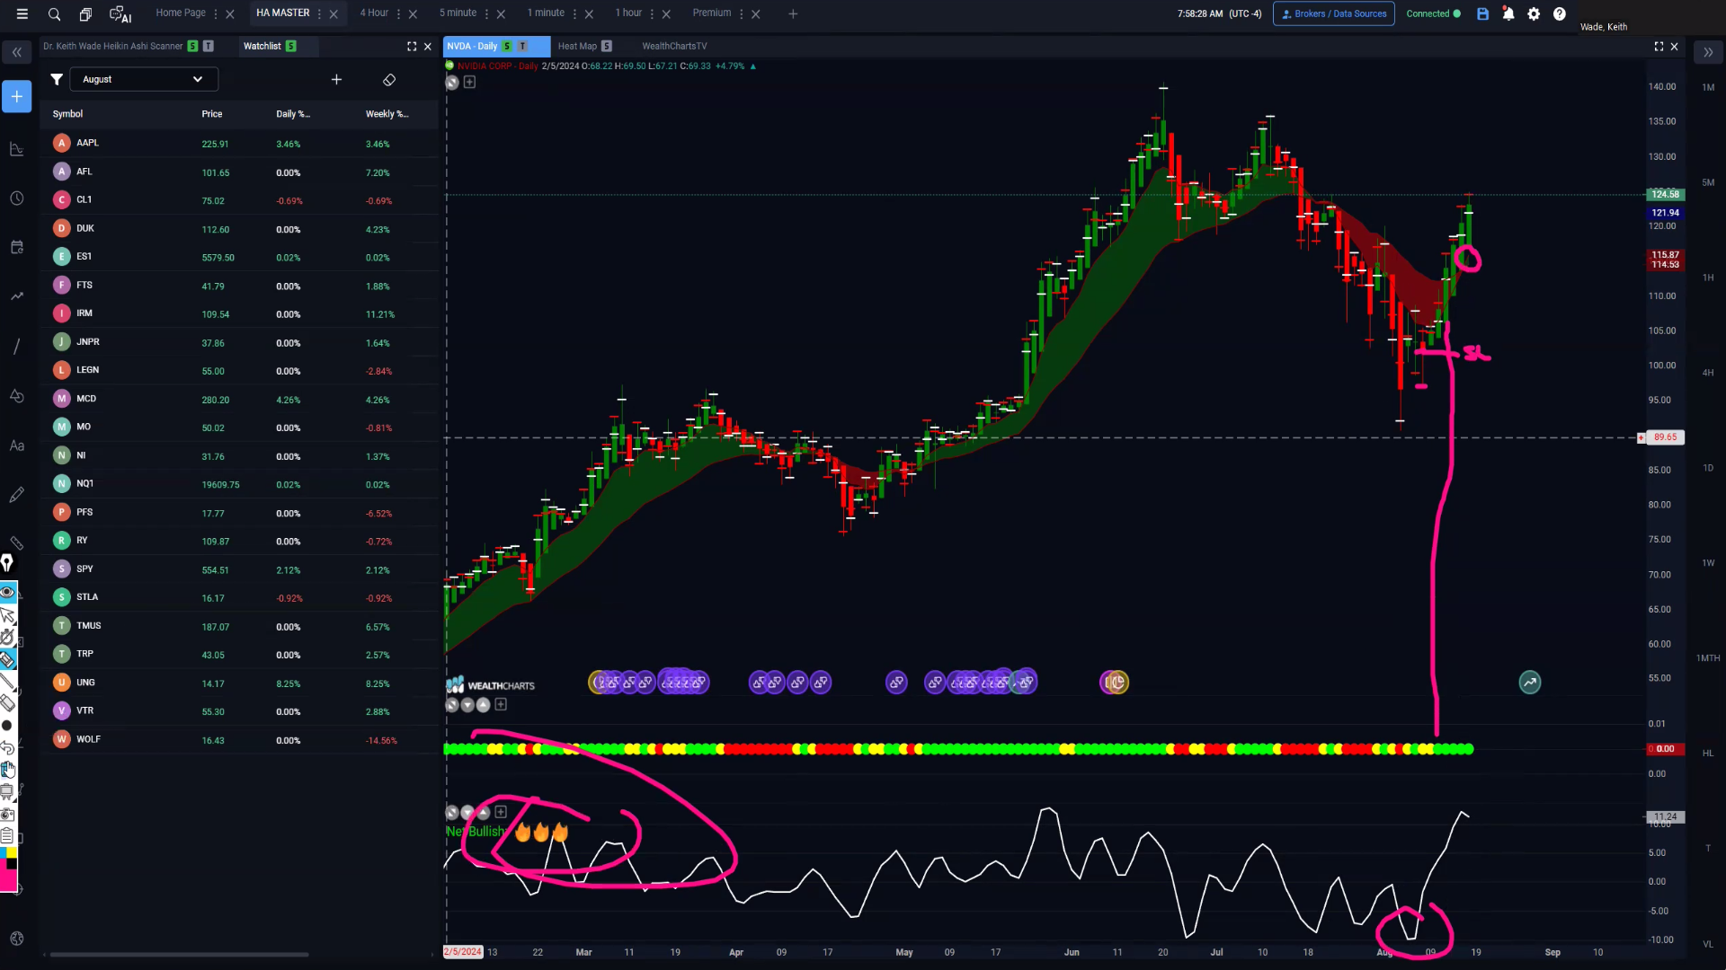The width and height of the screenshot is (1726, 970).
Task: Expand the plus box under NVIDIA CORP title
Action: [469, 83]
